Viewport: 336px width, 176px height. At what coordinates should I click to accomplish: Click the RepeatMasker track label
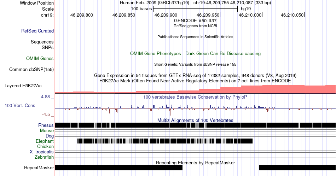point(39,168)
